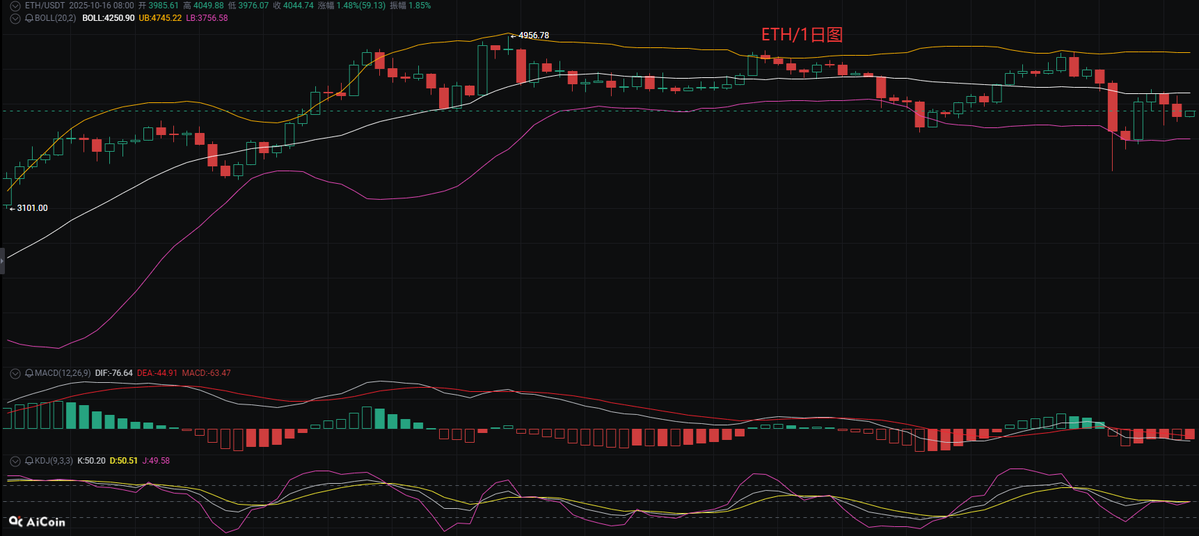
Task: Set alert with the BOLL bell icon
Action: [x=29, y=18]
